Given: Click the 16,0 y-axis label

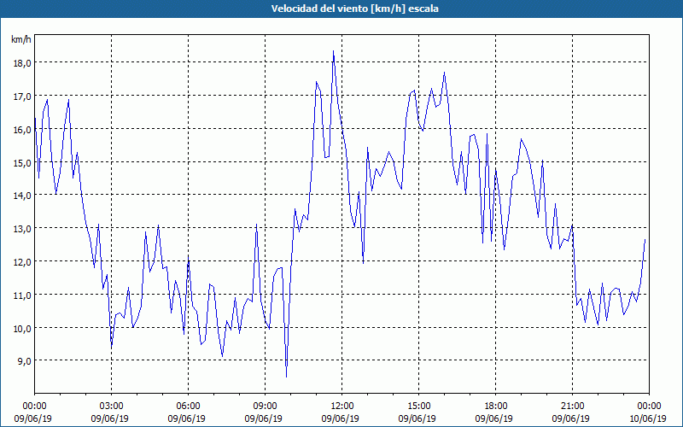Looking at the screenshot, I should [22, 130].
